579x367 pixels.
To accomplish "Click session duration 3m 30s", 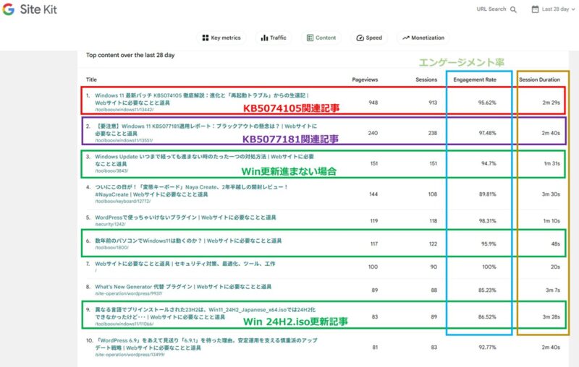I will (x=551, y=194).
